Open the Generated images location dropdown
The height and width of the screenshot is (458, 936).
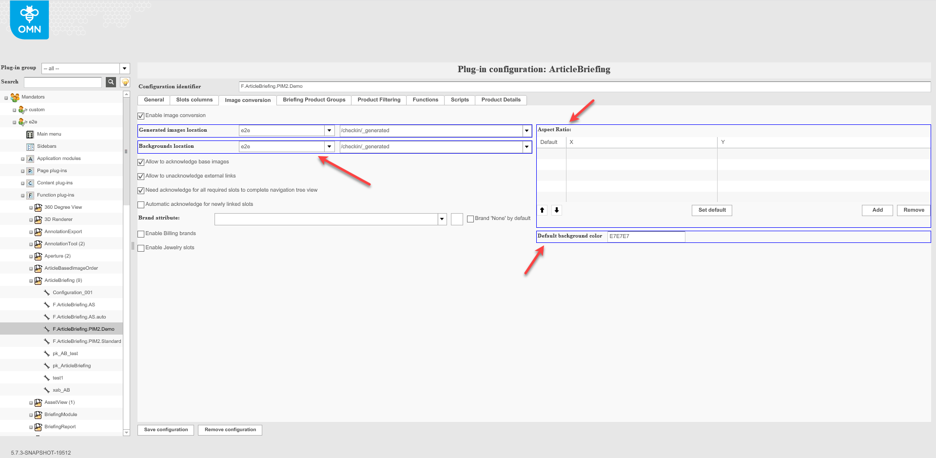[329, 130]
